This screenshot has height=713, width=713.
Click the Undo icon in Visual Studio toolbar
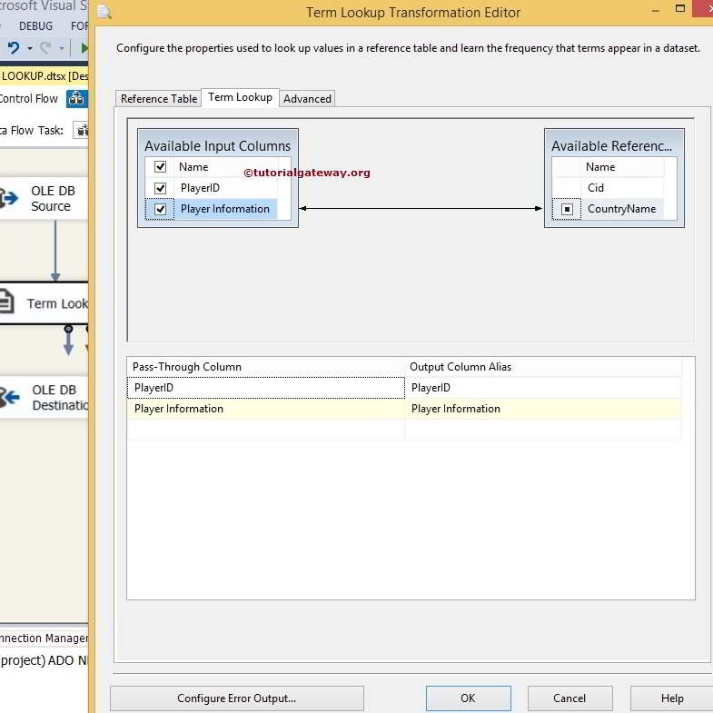coord(14,48)
